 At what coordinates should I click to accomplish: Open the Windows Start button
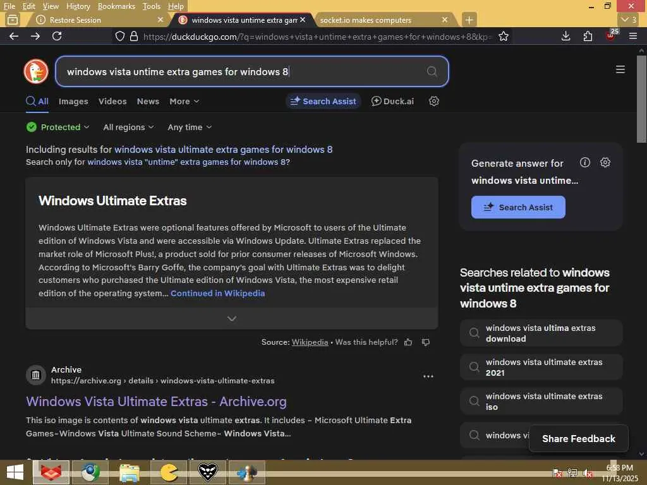[x=15, y=472]
